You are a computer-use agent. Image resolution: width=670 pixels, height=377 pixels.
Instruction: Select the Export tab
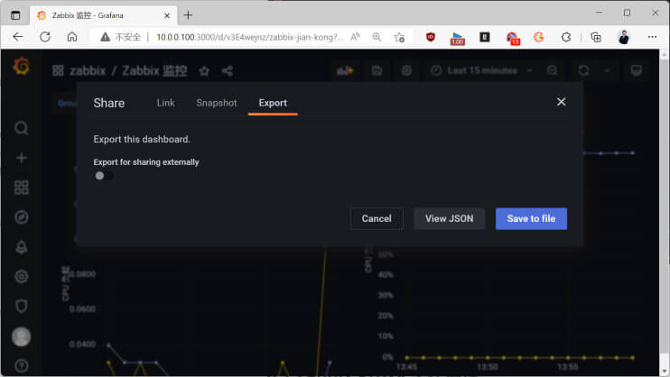click(x=273, y=103)
